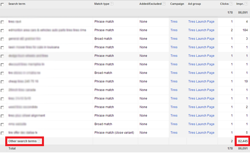Screen dimensions: 250x153
Task: Tick the select-all checkbox in header
Action: [2, 4]
